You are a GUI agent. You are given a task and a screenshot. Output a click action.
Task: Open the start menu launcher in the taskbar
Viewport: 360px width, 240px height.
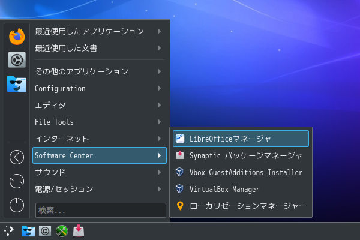point(9,231)
